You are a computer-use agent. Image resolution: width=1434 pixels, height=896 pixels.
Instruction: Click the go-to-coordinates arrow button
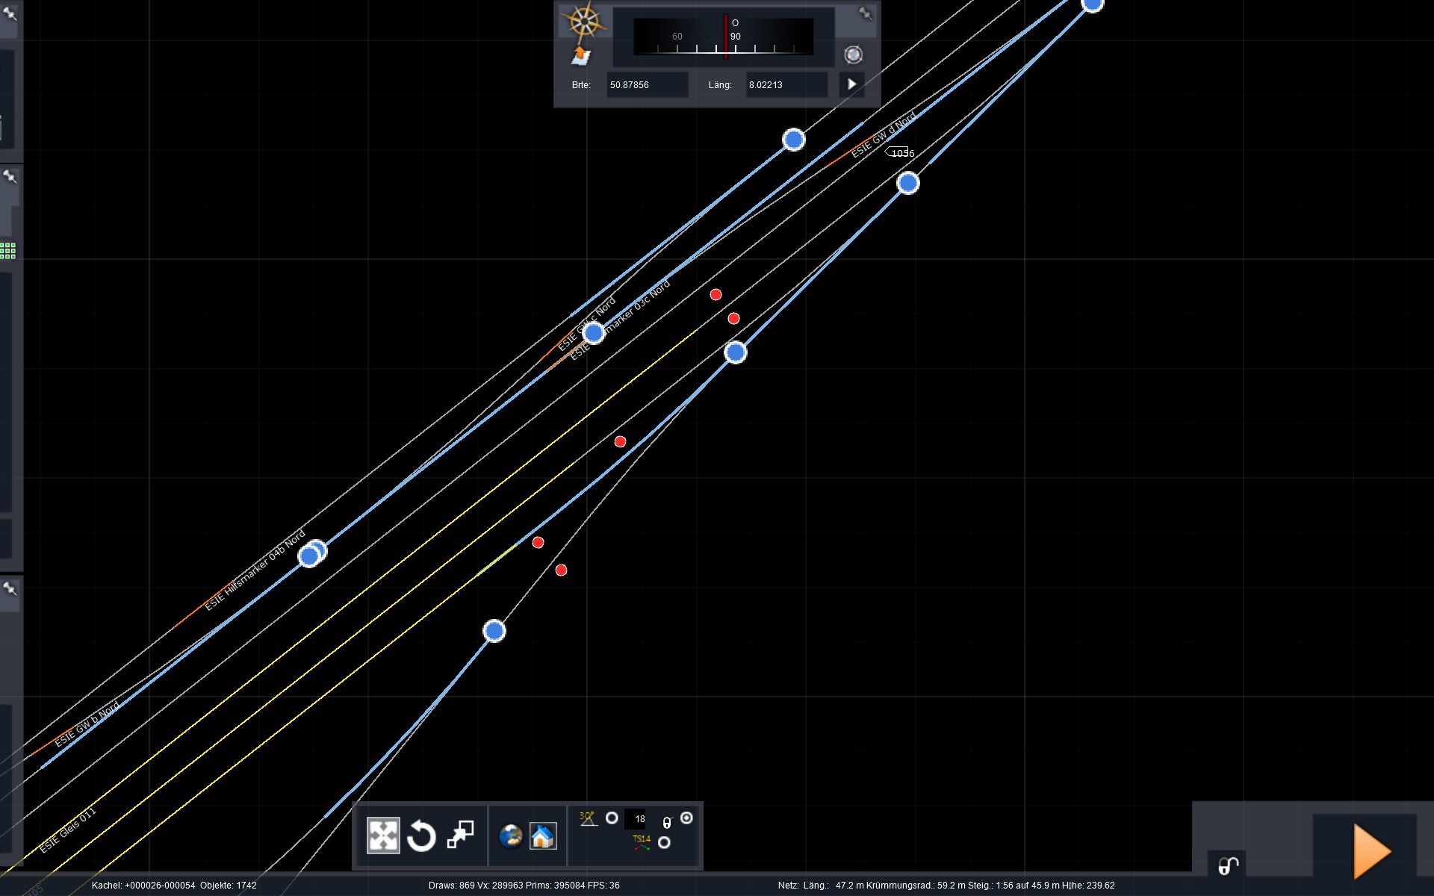pos(851,84)
